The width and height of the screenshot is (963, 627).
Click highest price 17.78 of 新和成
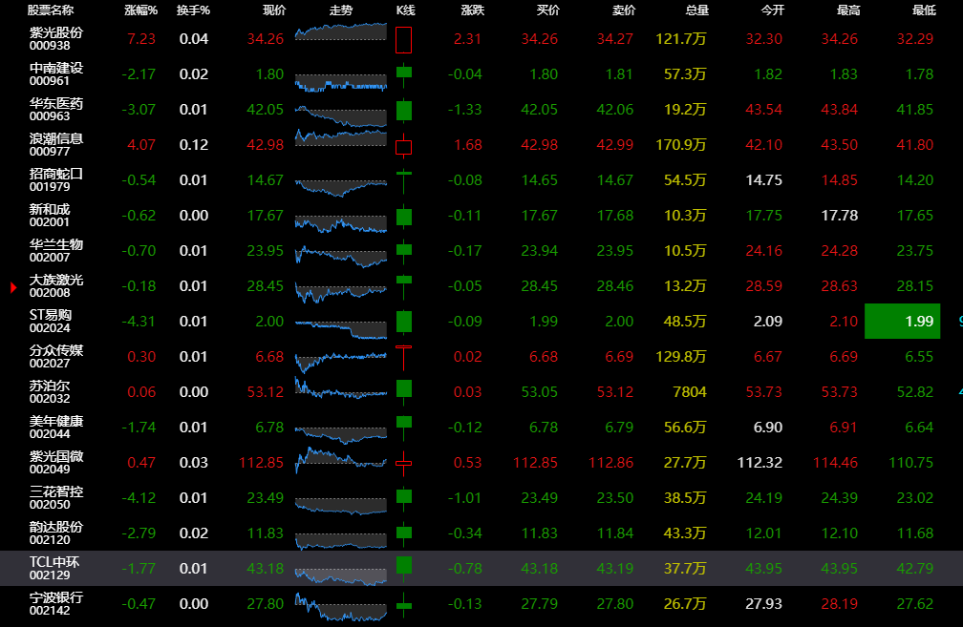click(840, 216)
